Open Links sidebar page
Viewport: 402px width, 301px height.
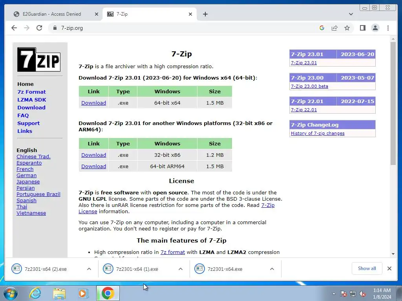[x=25, y=131]
